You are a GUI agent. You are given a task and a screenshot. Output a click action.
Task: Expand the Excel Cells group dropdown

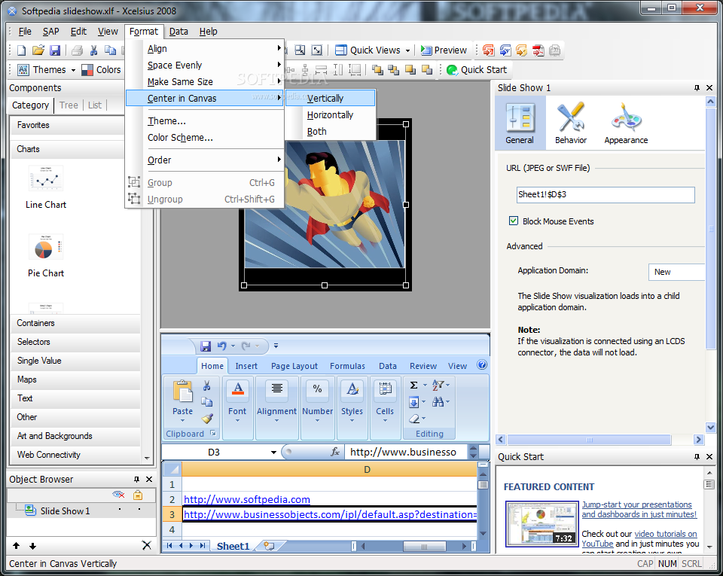click(385, 420)
